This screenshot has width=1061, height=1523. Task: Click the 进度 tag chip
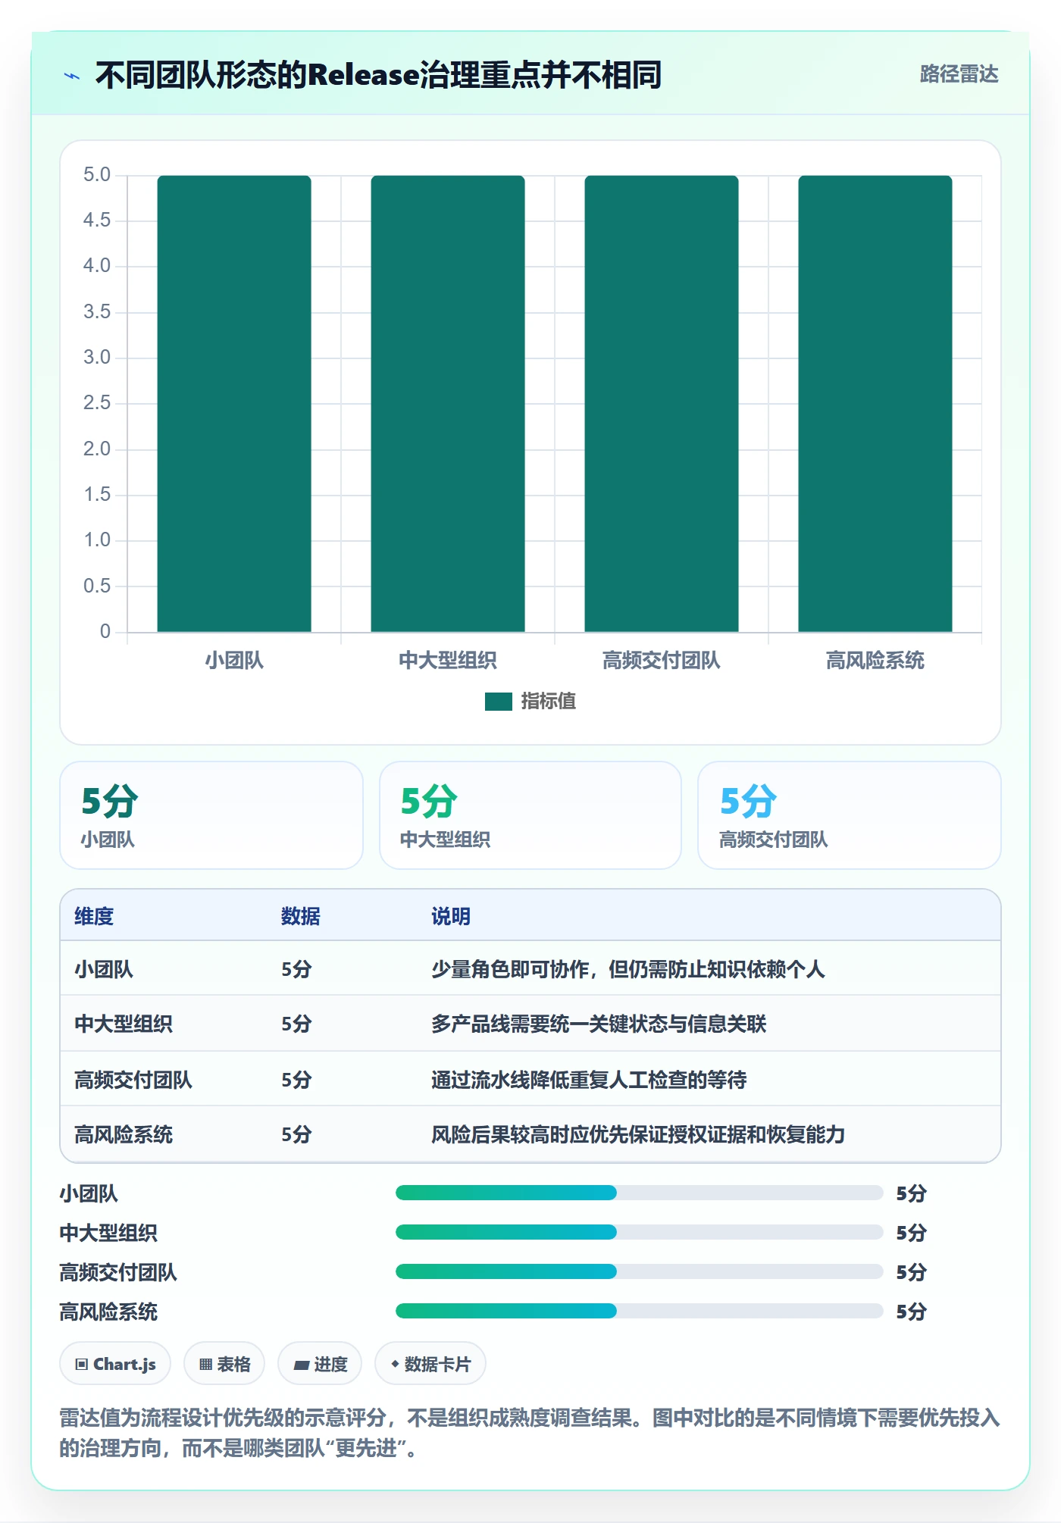pyautogui.click(x=320, y=1364)
